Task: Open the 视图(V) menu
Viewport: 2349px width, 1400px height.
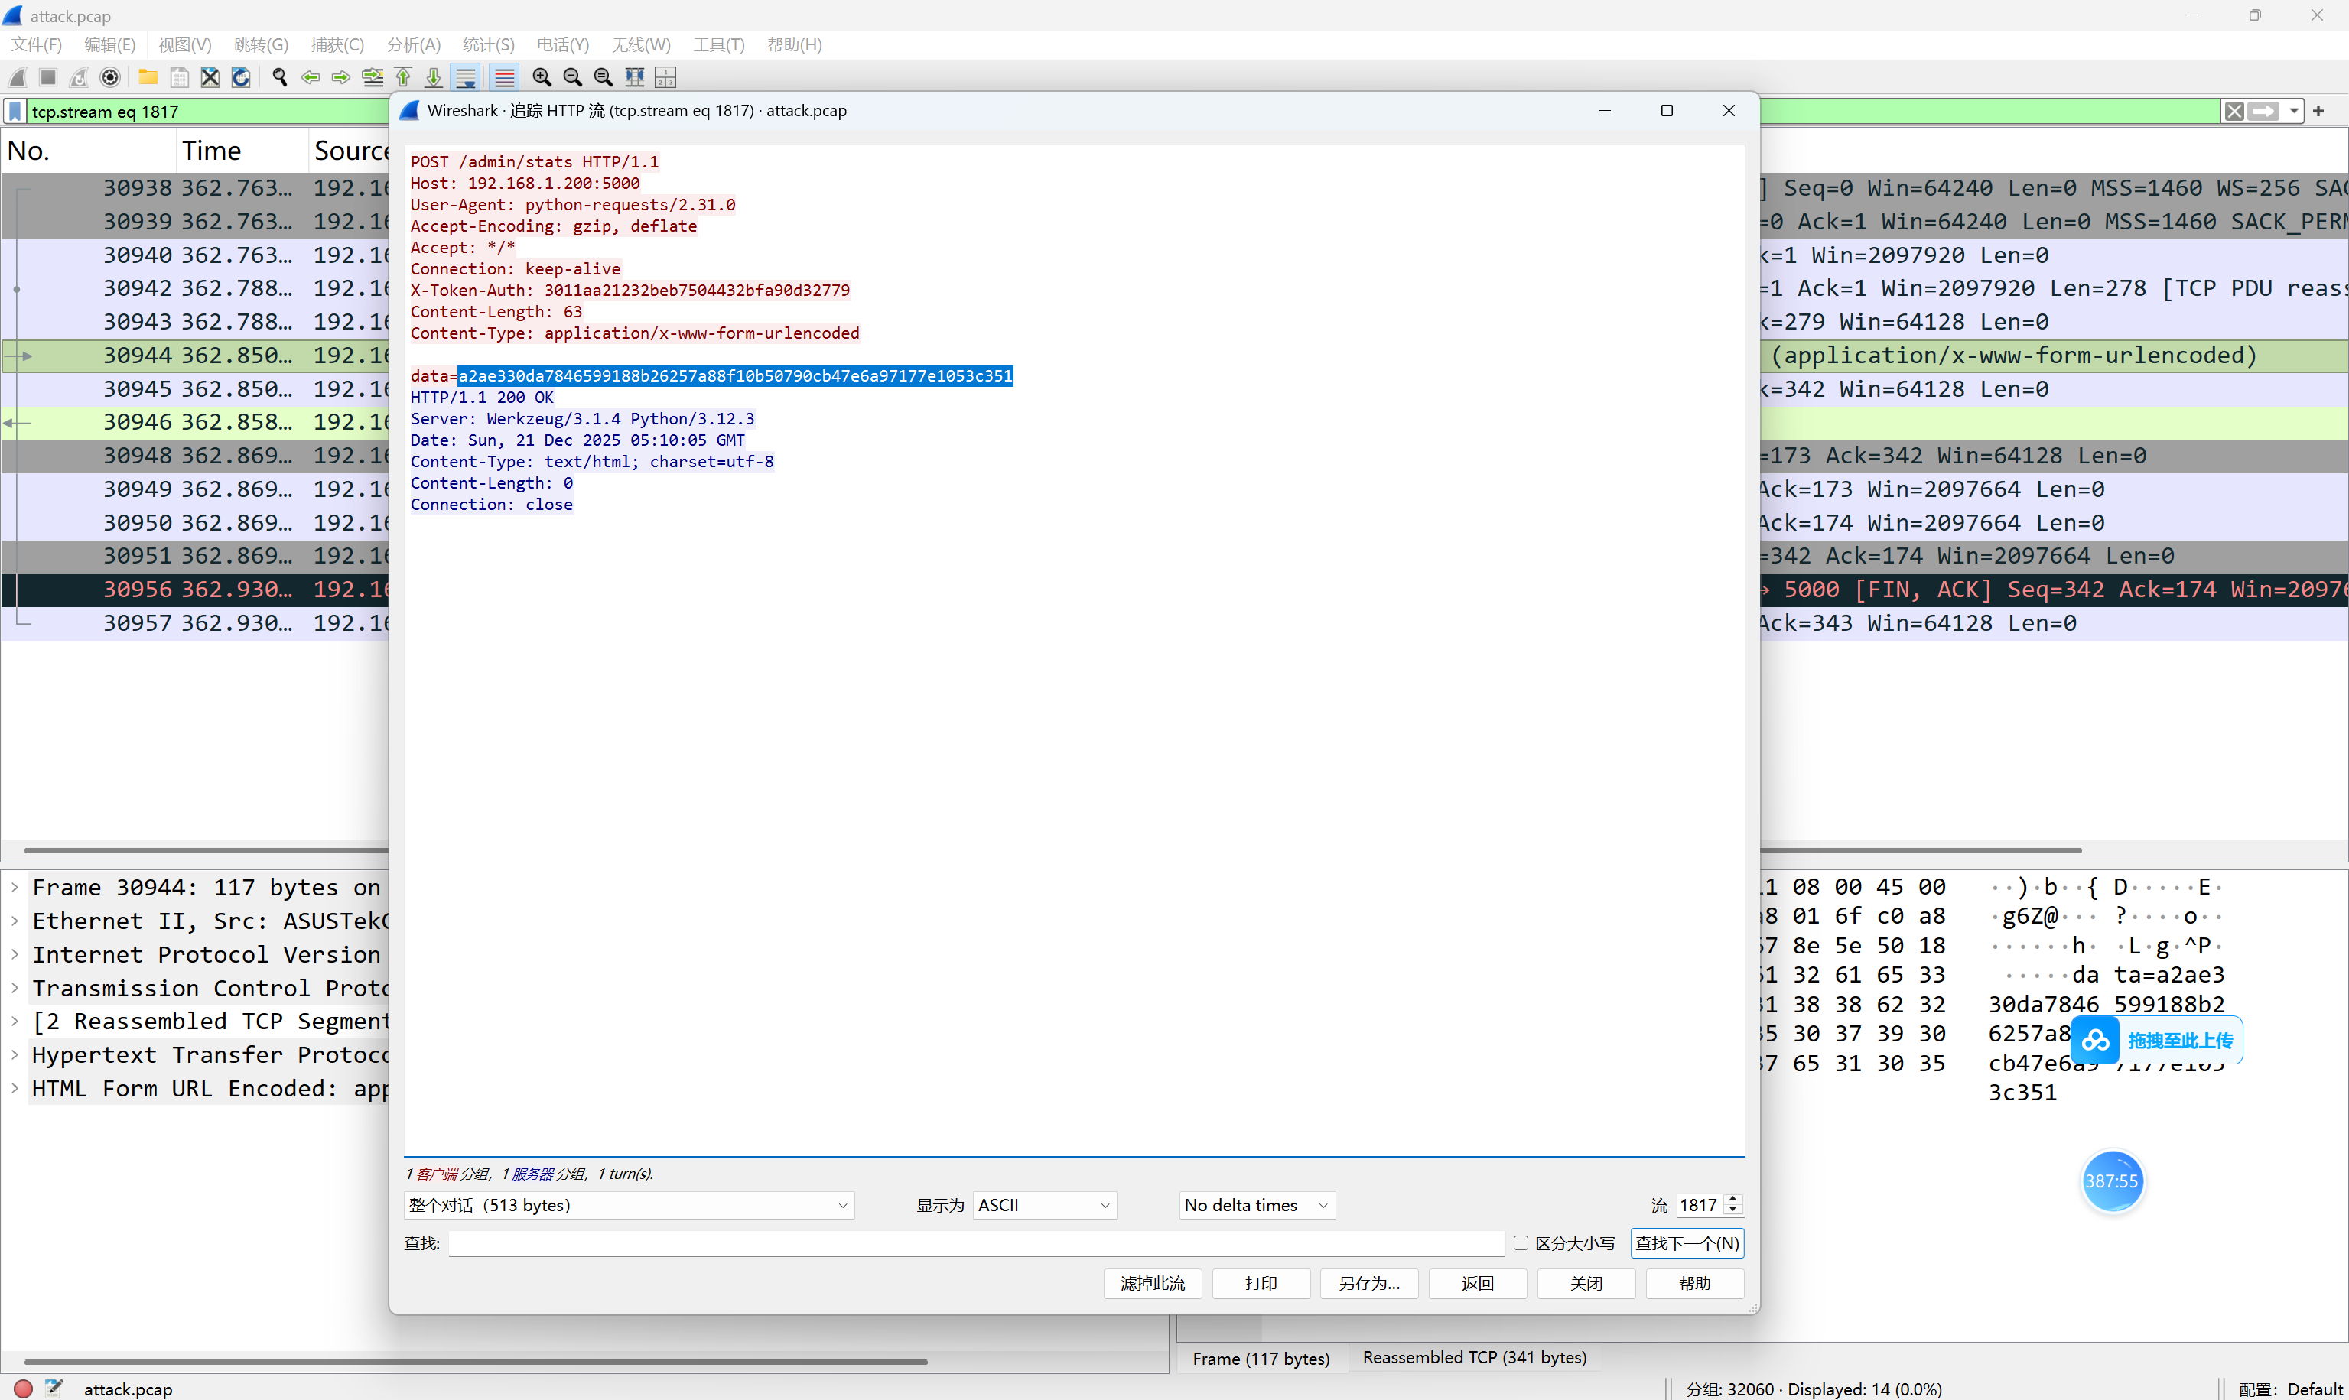Action: point(185,44)
